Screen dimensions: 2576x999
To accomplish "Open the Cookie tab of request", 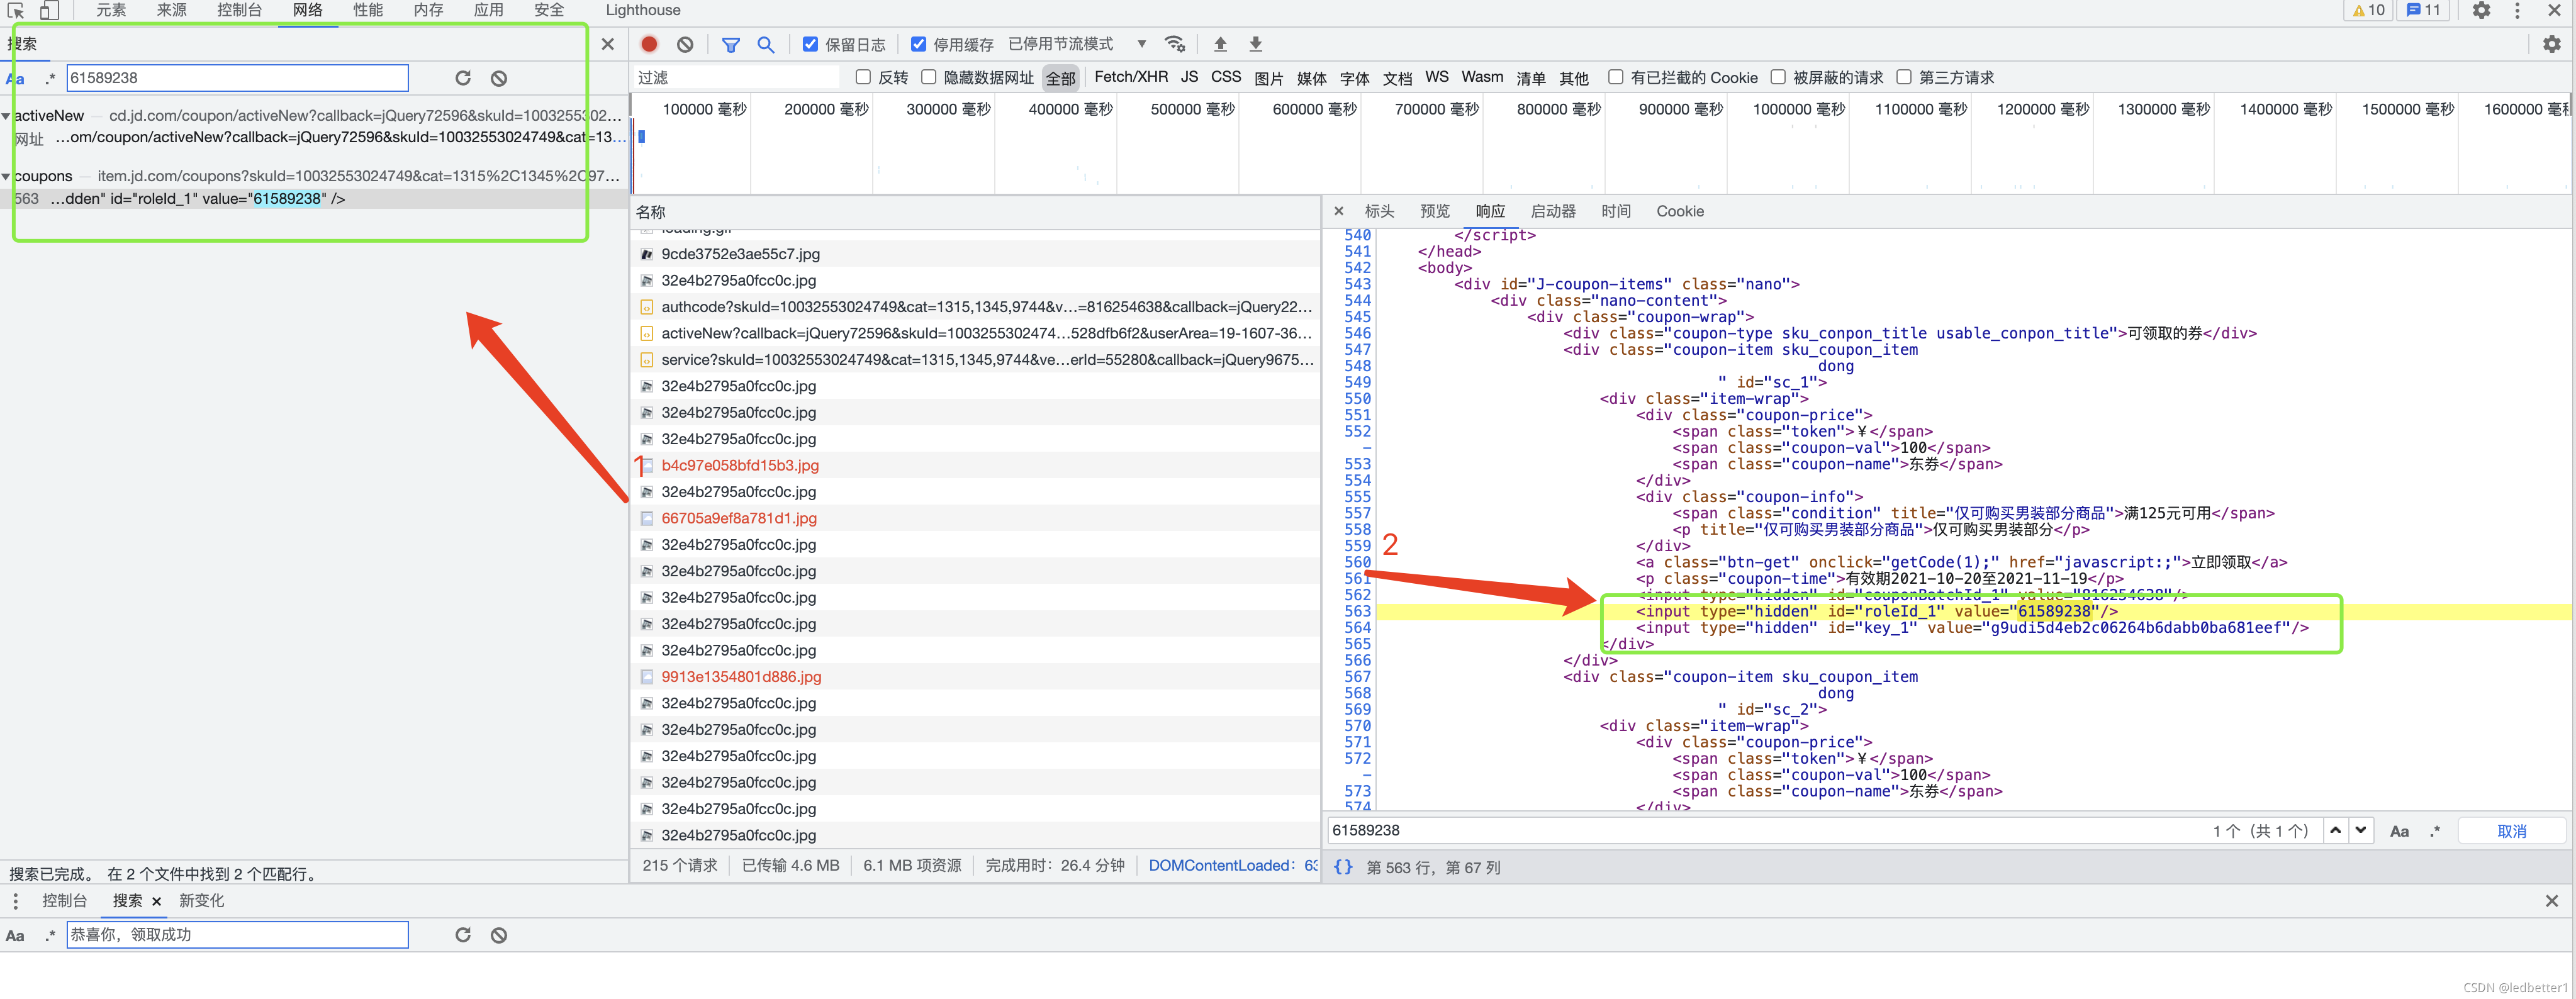I will tap(1680, 211).
